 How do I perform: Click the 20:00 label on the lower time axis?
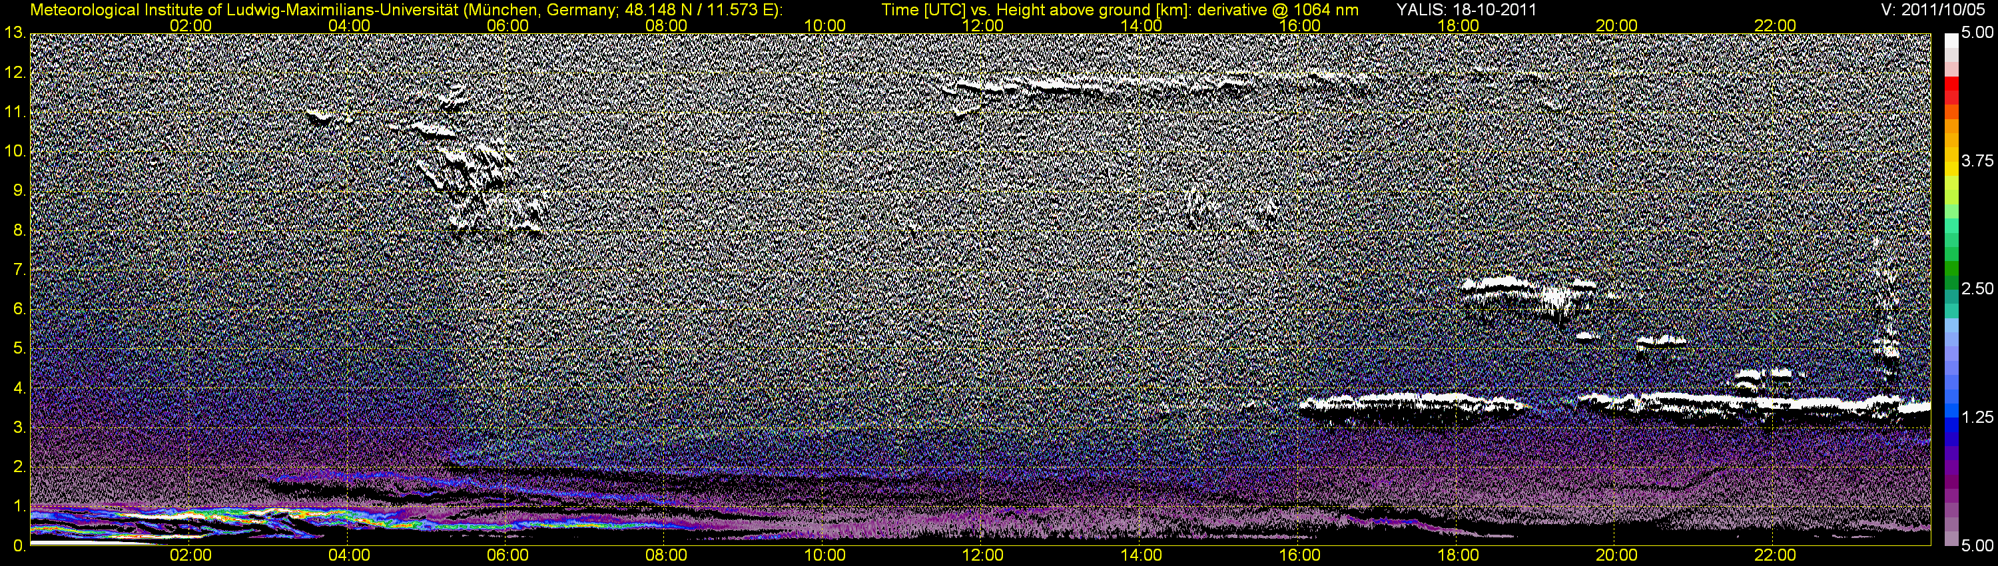point(1616,556)
